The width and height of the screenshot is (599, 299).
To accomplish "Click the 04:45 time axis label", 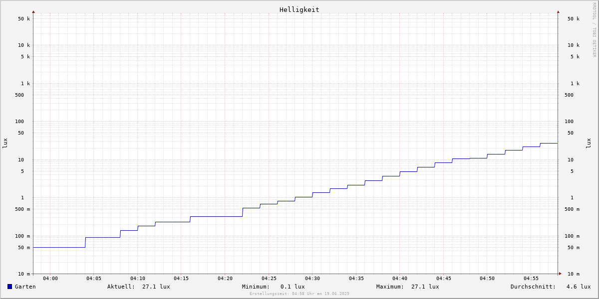I will click(x=444, y=278).
